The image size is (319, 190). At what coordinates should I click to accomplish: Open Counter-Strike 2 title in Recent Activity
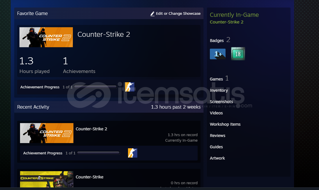91,129
